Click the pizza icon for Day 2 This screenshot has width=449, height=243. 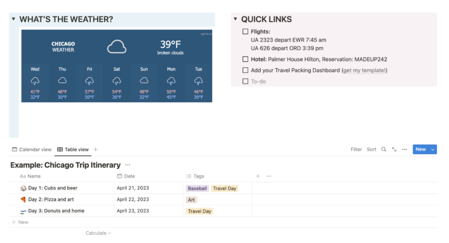point(23,200)
